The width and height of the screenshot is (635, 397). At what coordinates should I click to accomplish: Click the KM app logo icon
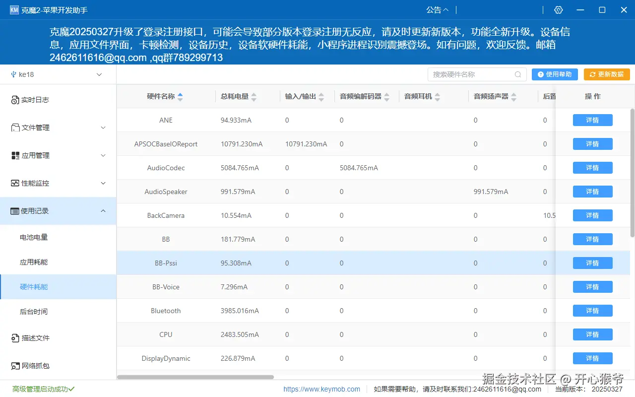click(14, 10)
